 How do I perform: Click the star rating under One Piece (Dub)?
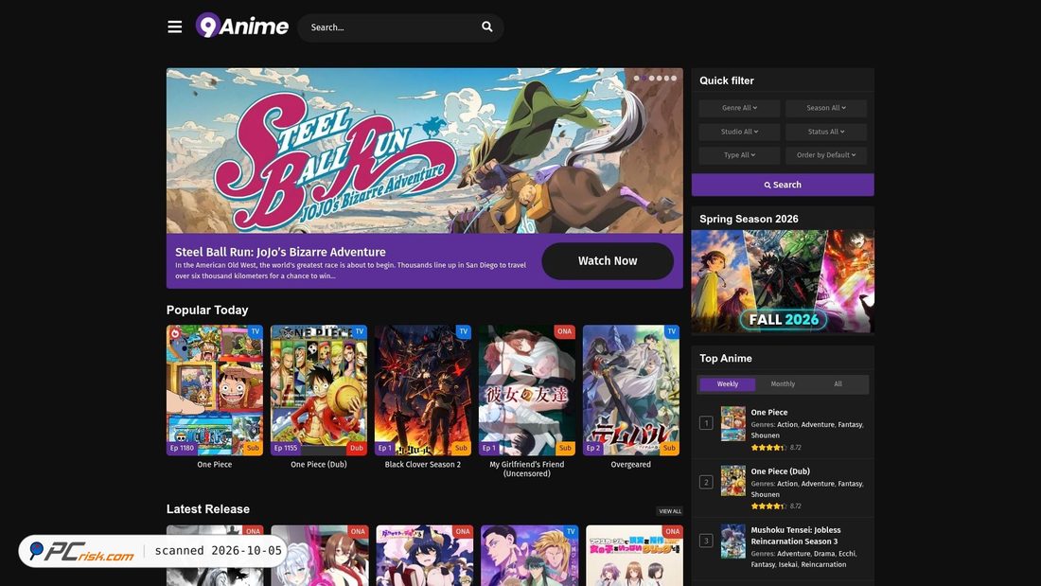[768, 506]
